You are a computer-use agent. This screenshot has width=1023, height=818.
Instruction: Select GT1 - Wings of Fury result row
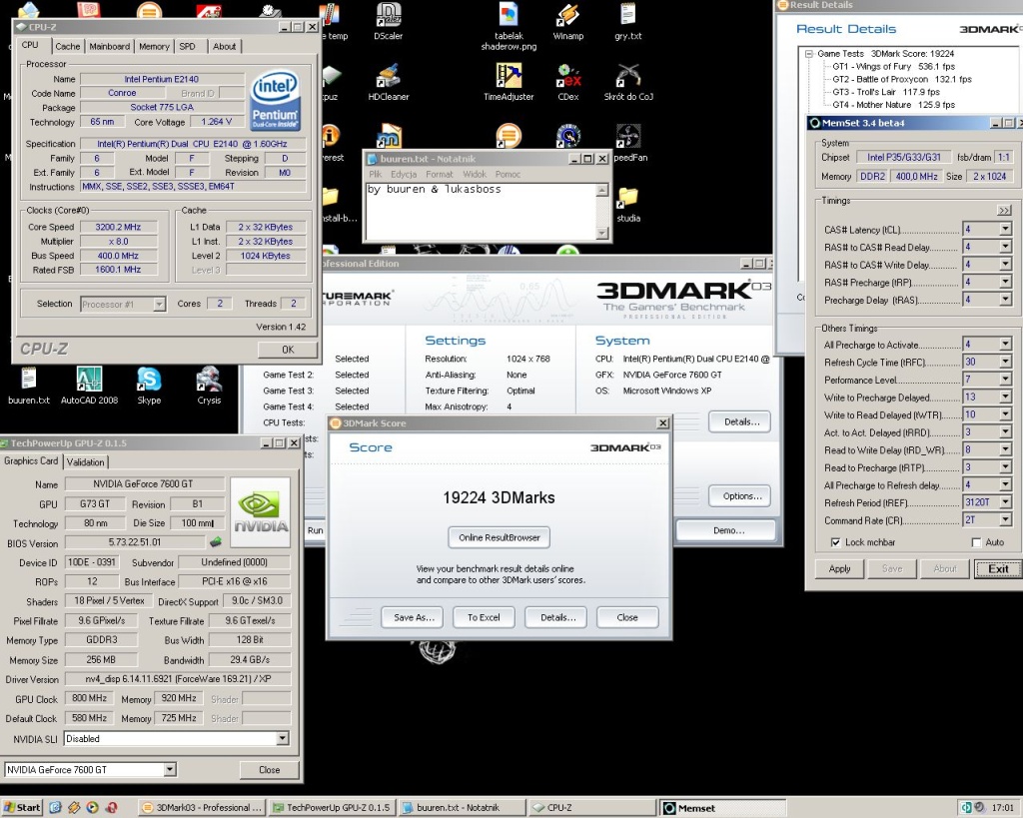[893, 66]
